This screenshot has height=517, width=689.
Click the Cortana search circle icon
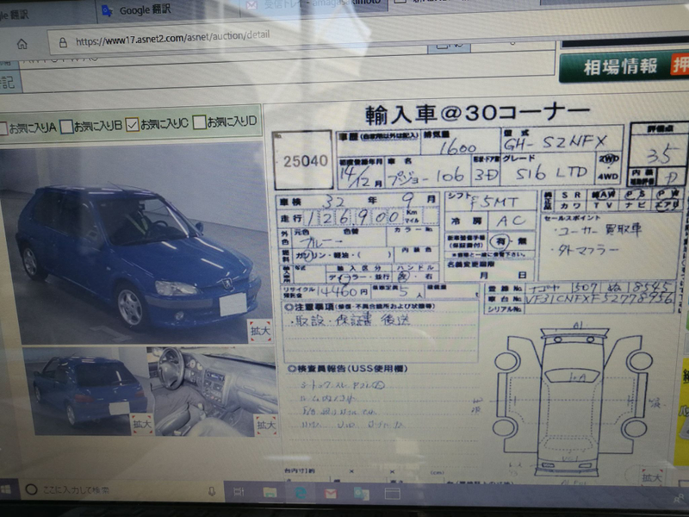[31, 489]
